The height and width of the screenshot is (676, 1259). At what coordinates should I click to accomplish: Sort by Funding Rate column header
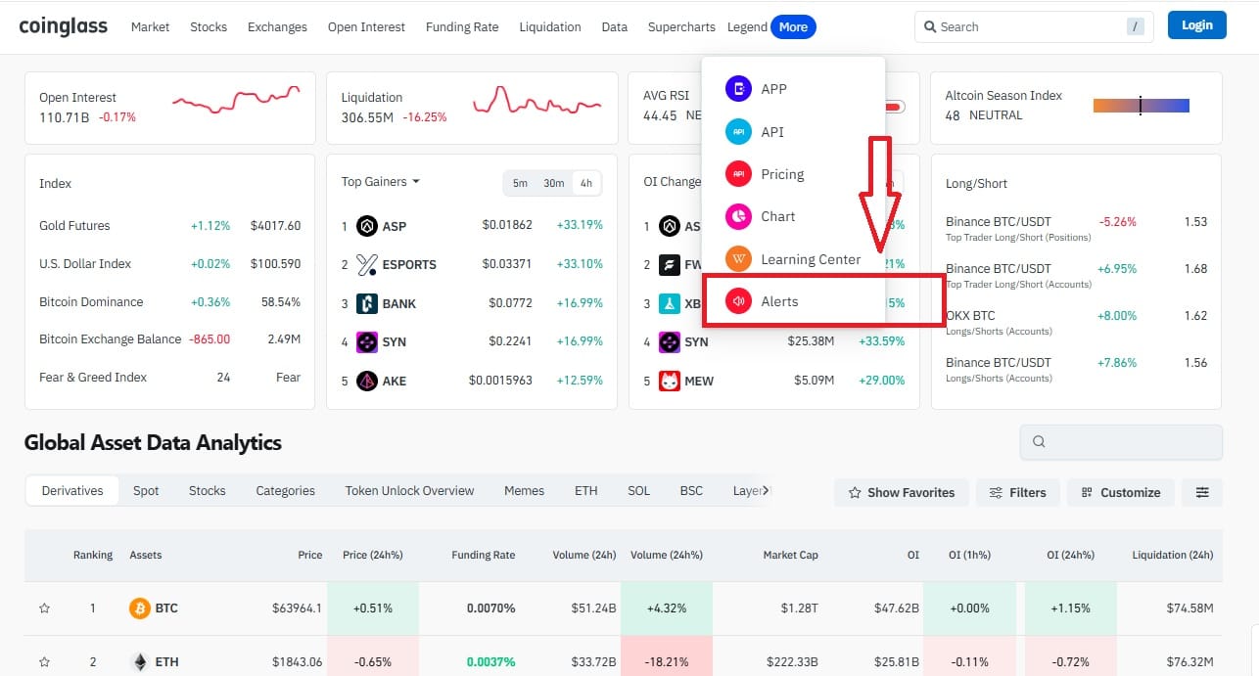tap(483, 555)
